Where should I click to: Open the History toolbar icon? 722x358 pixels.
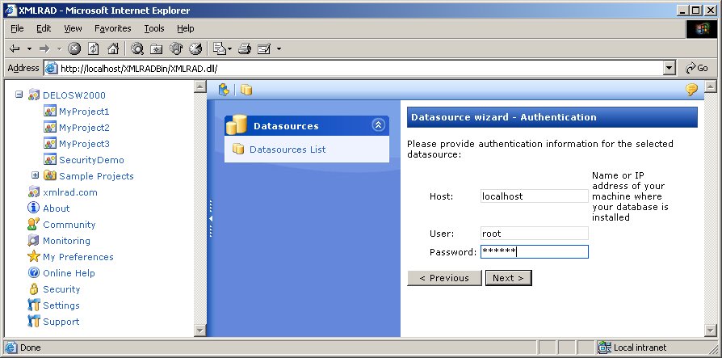195,48
